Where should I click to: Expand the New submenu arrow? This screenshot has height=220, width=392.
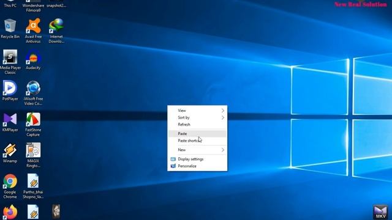pyautogui.click(x=223, y=150)
